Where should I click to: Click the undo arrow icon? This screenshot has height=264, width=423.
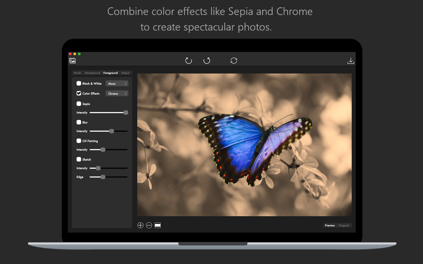pyautogui.click(x=188, y=61)
